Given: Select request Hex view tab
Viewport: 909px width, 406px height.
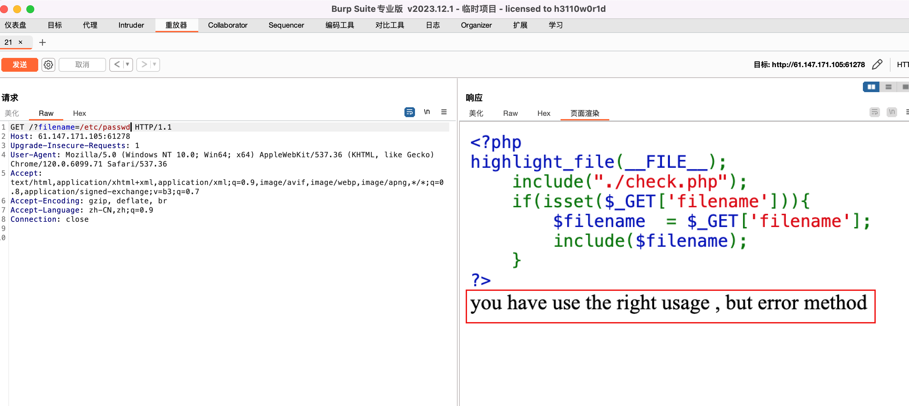Looking at the screenshot, I should (79, 113).
